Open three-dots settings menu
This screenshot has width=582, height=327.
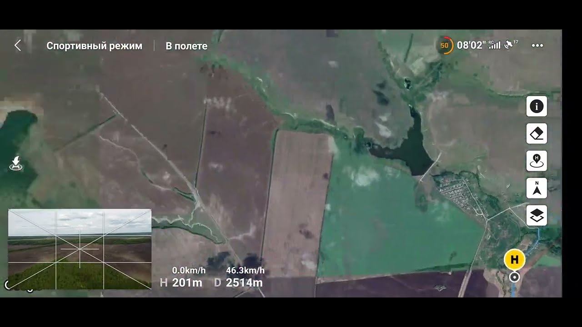point(537,45)
